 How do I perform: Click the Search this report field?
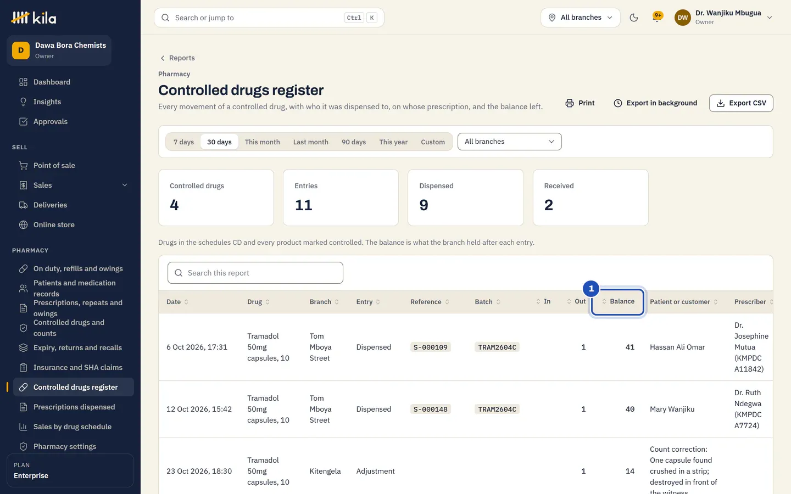[255, 273]
